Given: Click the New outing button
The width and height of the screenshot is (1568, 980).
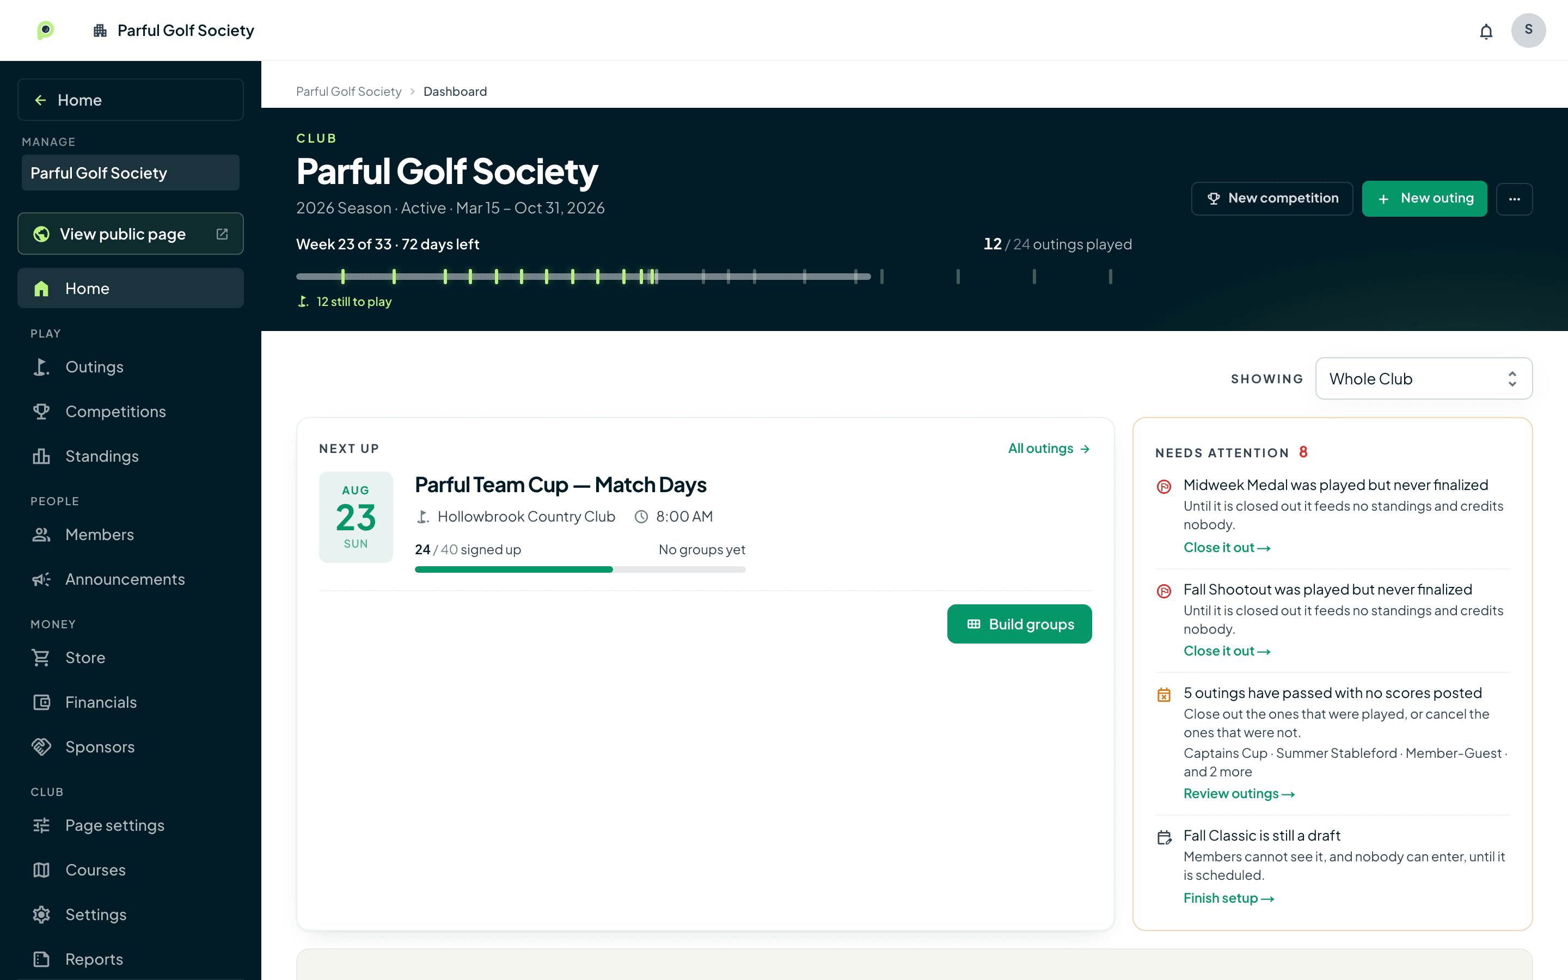Looking at the screenshot, I should pyautogui.click(x=1424, y=198).
